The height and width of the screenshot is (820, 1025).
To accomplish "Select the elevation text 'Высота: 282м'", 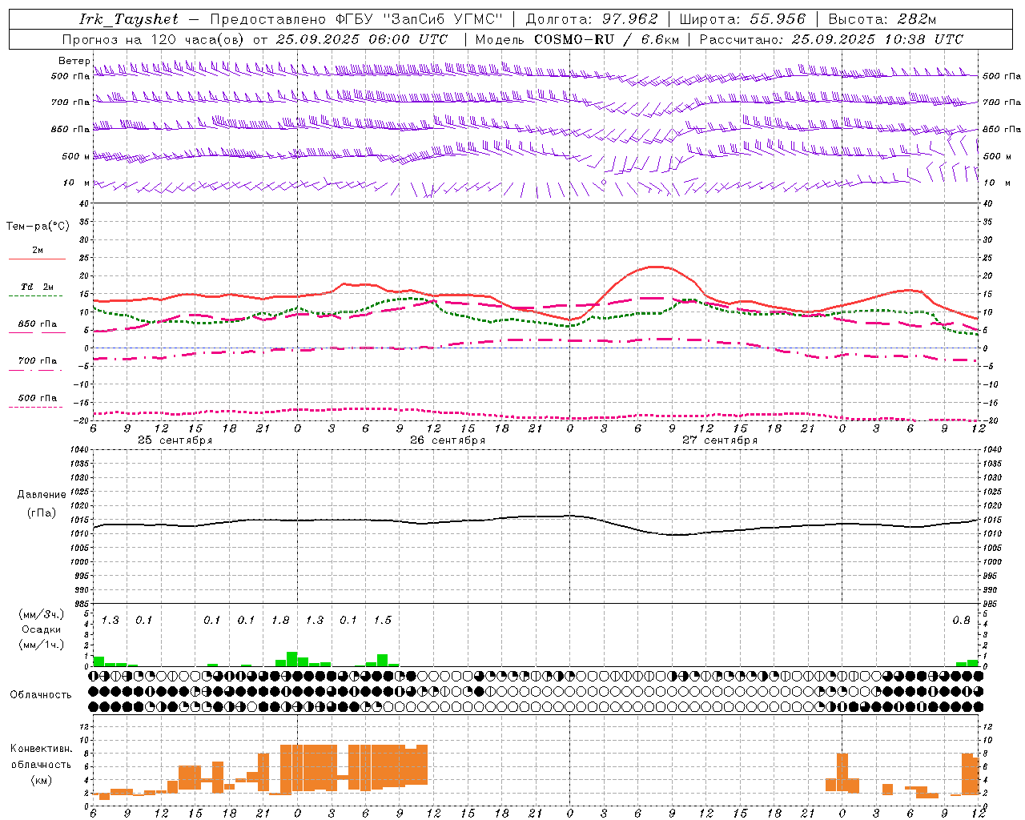I will click(882, 19).
